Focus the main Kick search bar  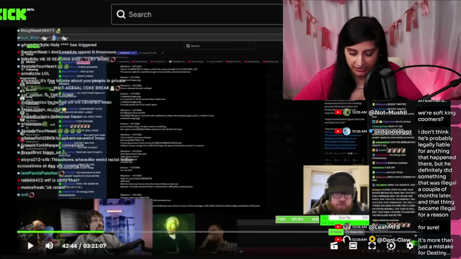197,14
